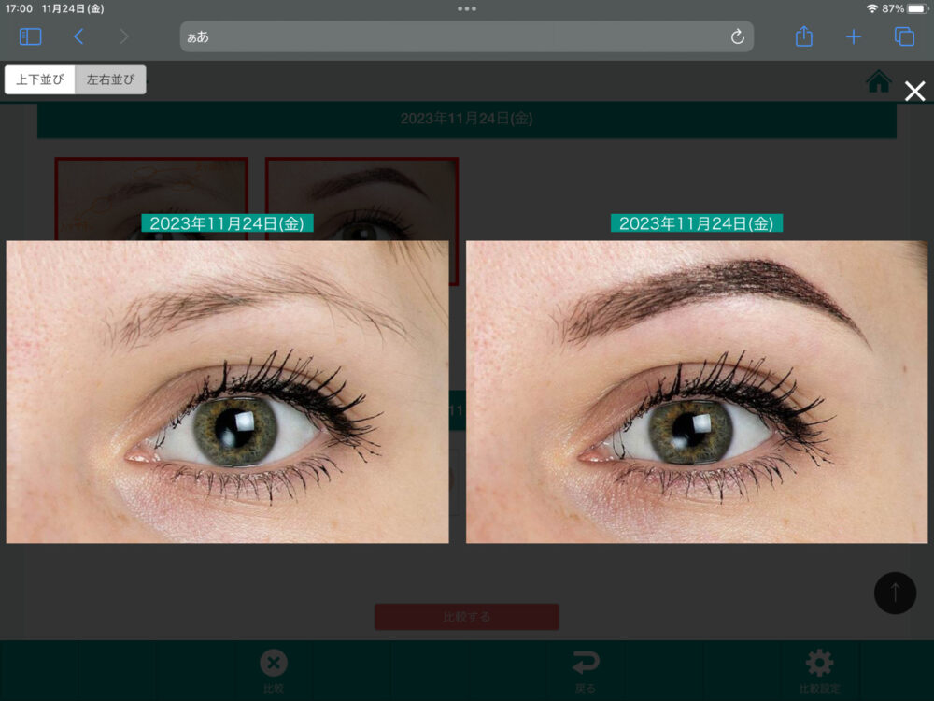This screenshot has width=934, height=701.
Task: Reload the page with the refresh icon
Action: click(x=737, y=36)
